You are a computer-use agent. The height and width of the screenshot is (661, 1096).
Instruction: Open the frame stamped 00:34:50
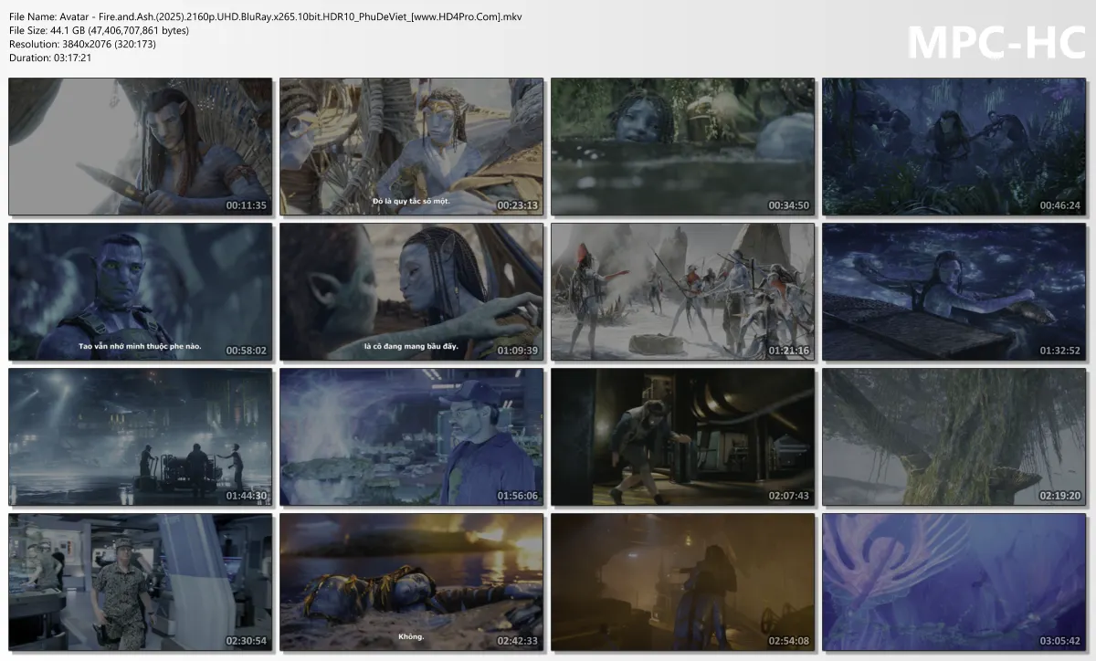(683, 146)
